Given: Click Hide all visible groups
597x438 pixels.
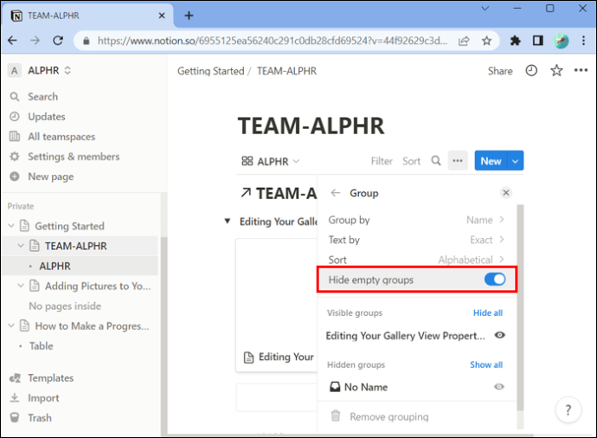Looking at the screenshot, I should (488, 312).
